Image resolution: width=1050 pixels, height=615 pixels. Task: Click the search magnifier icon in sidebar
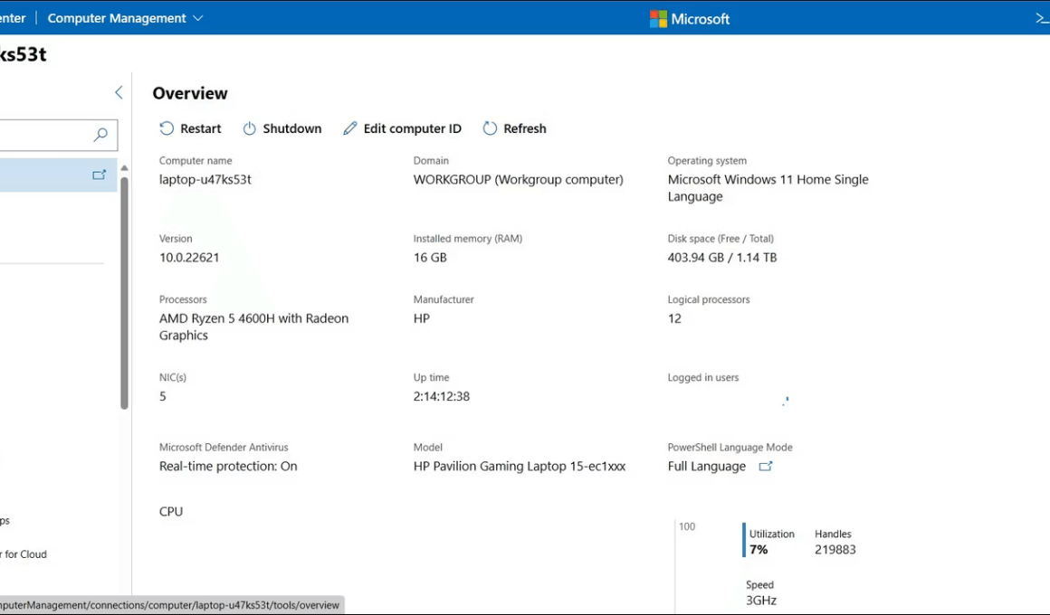[100, 135]
